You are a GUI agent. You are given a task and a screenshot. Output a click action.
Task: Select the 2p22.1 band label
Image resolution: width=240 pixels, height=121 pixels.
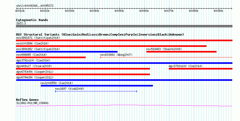click(x=21, y=23)
